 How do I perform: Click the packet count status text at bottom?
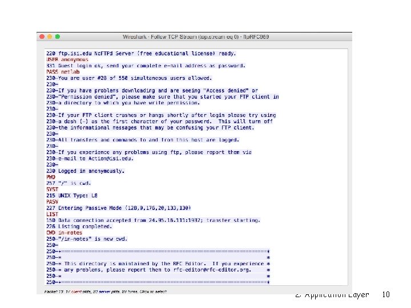106,291
